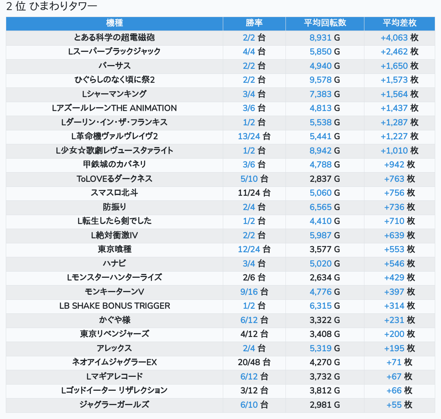
Task: Open the 5/10 win rate for ToLOVEるダークネス
Action: pos(249,179)
